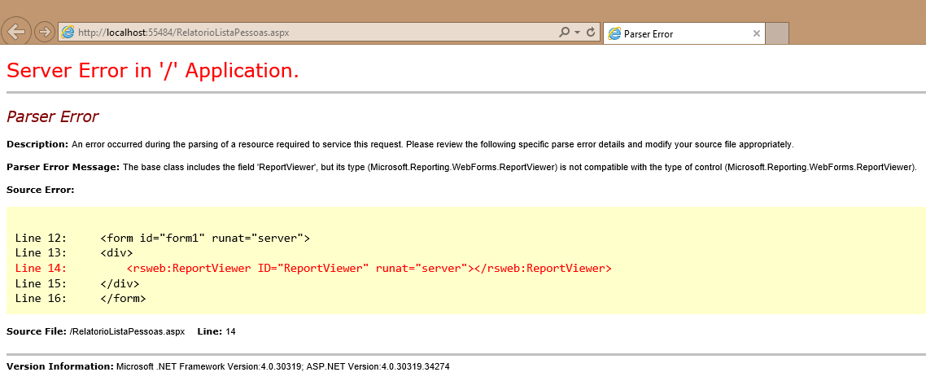Refresh the page with the reload icon

tap(591, 33)
